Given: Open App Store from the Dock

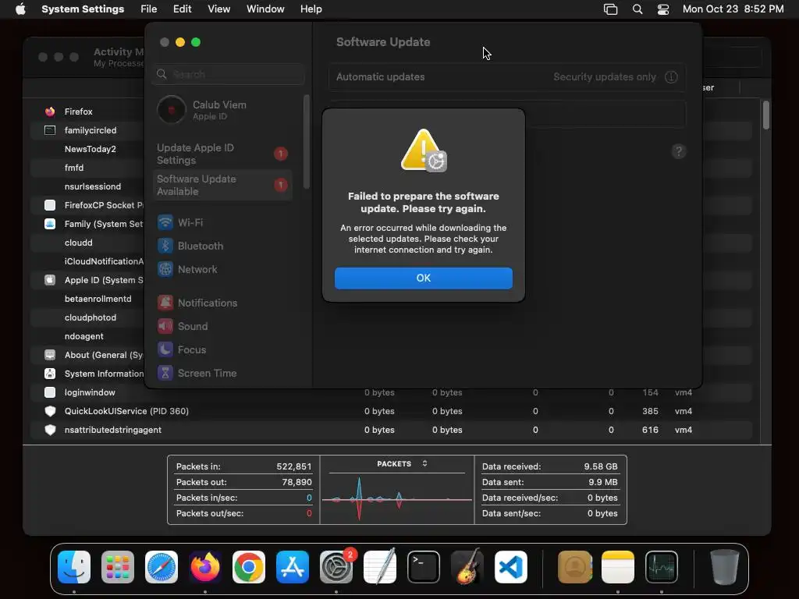Looking at the screenshot, I should pyautogui.click(x=293, y=567).
